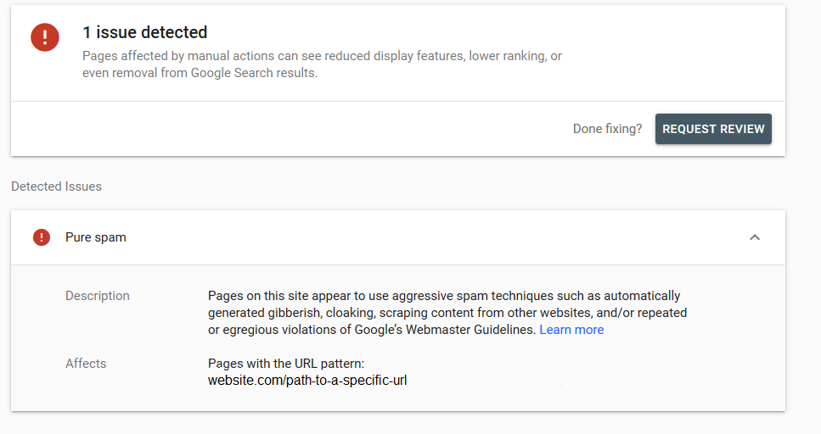Collapse the Pure spam issue panel
Image resolution: width=821 pixels, height=434 pixels.
coord(755,237)
